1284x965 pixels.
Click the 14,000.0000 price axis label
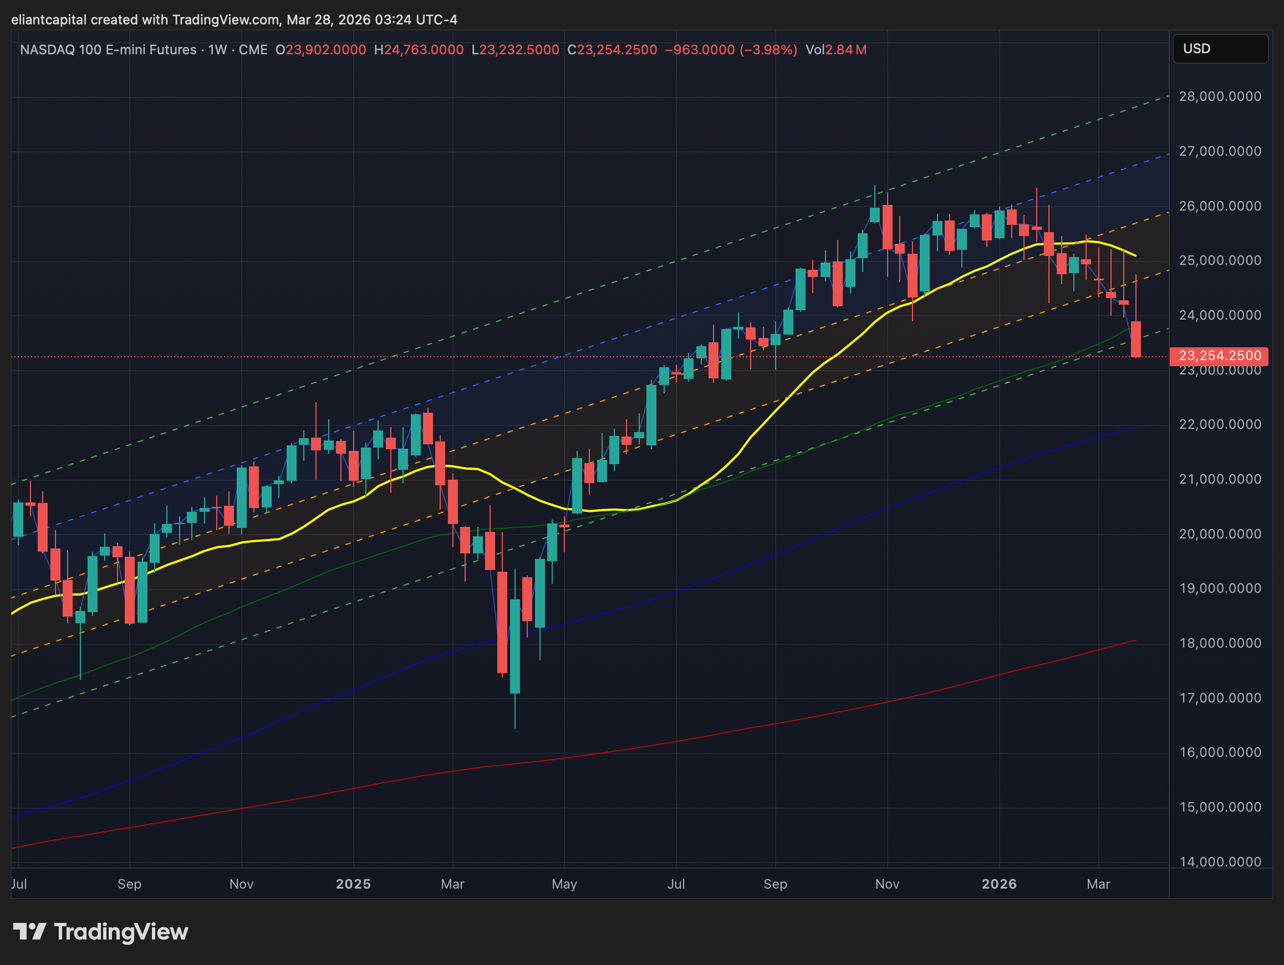[x=1220, y=862]
